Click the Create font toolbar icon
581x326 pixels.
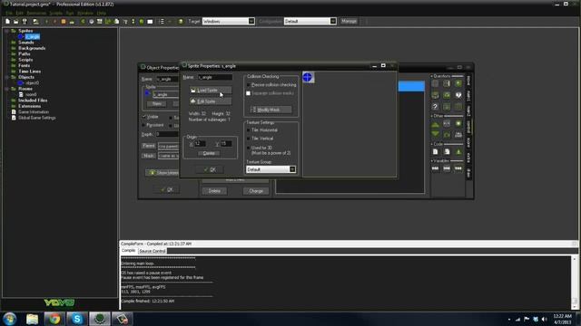(x=125, y=22)
